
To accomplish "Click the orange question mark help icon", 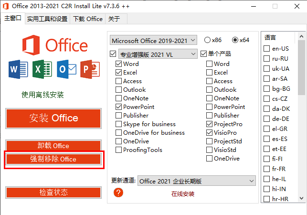I will coord(119,193).
